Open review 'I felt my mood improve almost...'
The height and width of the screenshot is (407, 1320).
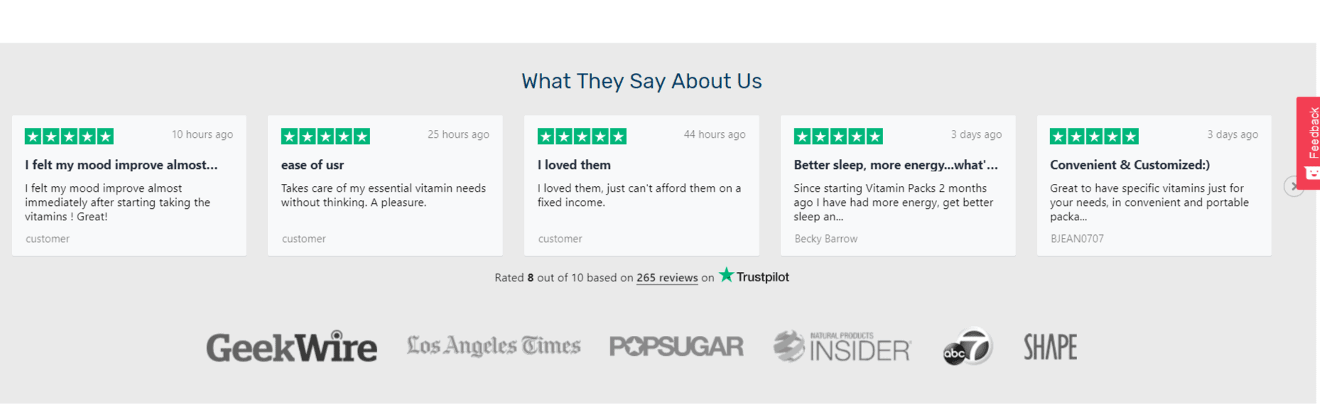tap(121, 165)
